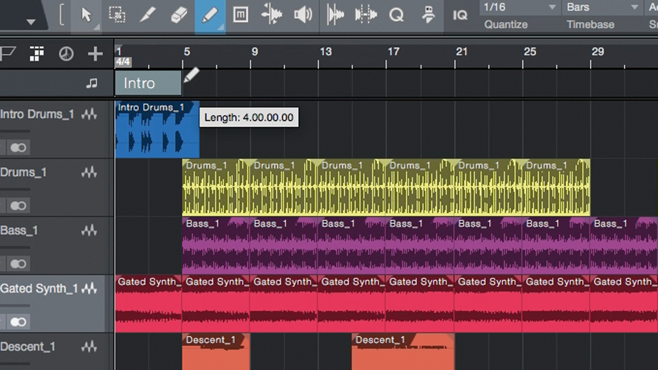This screenshot has height=370, width=658.
Task: Select the blue Intro Drums_1 clip
Action: [x=157, y=129]
